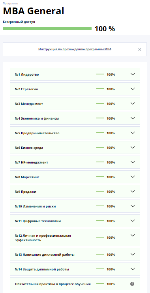150x293 pixels.
Task: Select the №9 Продажи module title
Action: point(26,192)
